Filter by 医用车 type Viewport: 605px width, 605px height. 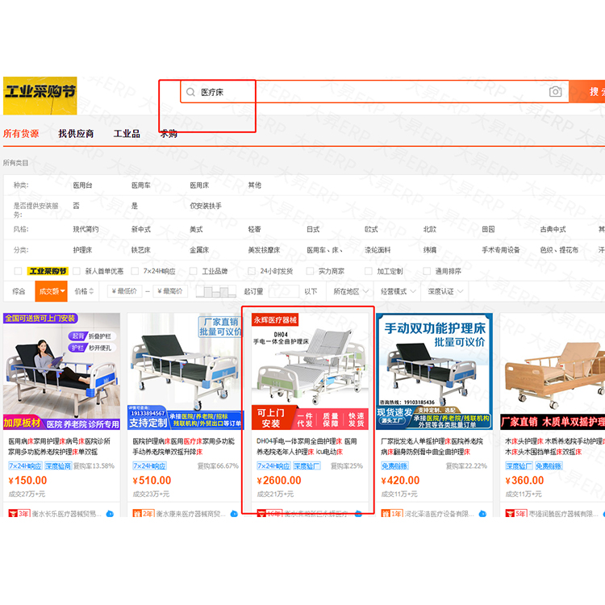coord(141,186)
